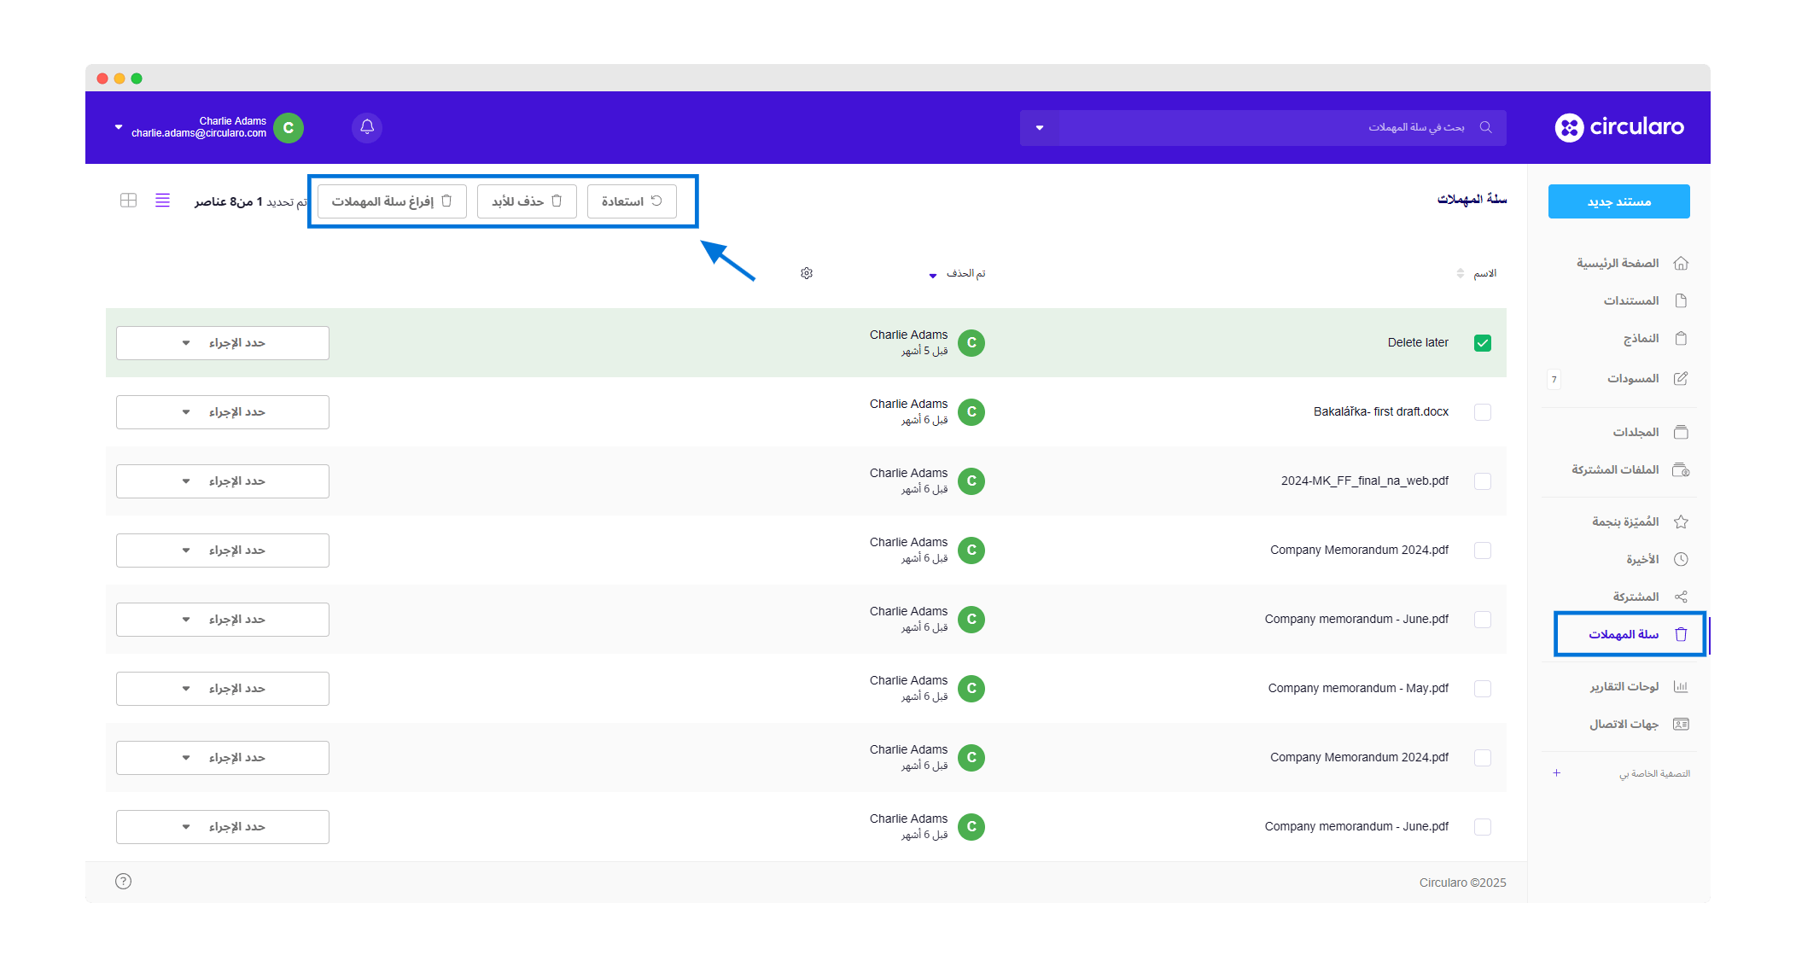Go to Documents in the sidebar
Screen dimensions: 1796x967
[x=1631, y=300]
